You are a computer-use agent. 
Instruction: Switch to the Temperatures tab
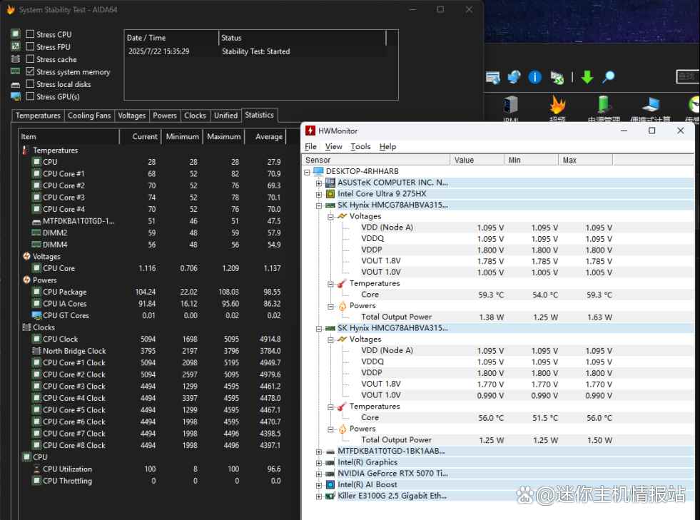click(x=38, y=116)
